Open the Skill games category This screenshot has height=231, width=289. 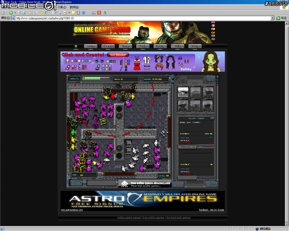(177, 46)
